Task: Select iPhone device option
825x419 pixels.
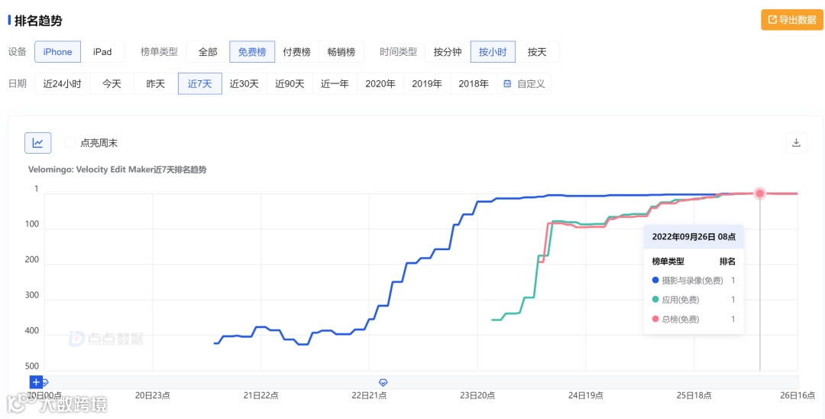Action: tap(57, 52)
